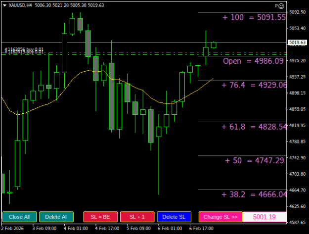Click the 5092.50 price scale value
This screenshot has height=234, width=309.
(297, 12)
